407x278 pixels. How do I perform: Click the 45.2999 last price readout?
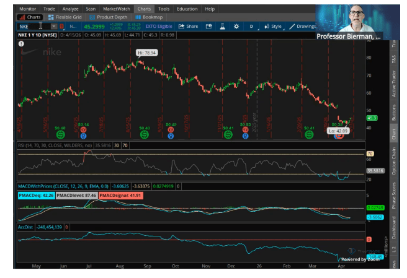pos(94,27)
